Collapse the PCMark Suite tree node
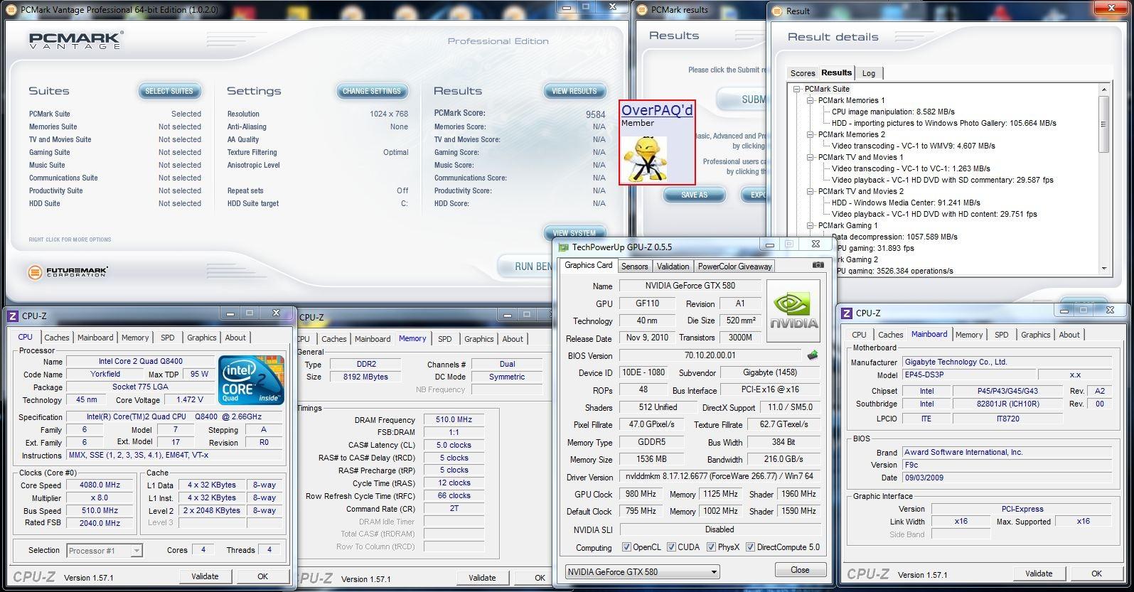The width and height of the screenshot is (1134, 592). point(797,90)
